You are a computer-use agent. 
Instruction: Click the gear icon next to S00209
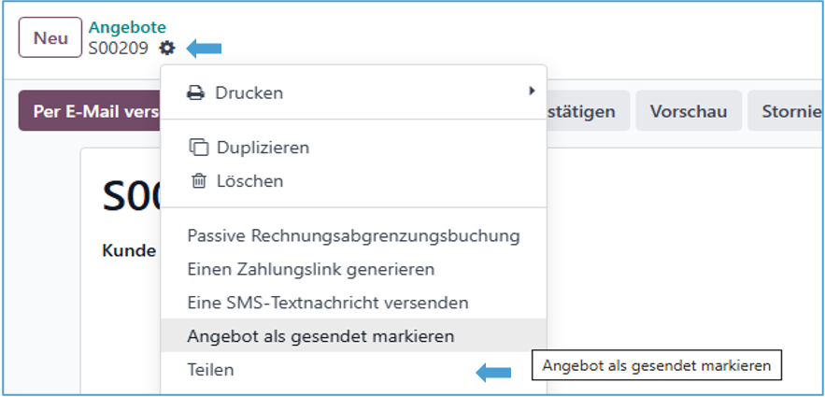167,48
